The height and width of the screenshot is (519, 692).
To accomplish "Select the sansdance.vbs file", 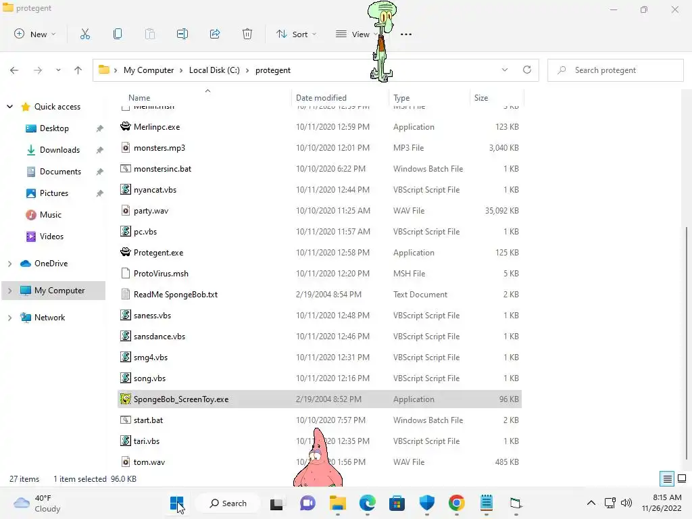I will coord(320,337).
